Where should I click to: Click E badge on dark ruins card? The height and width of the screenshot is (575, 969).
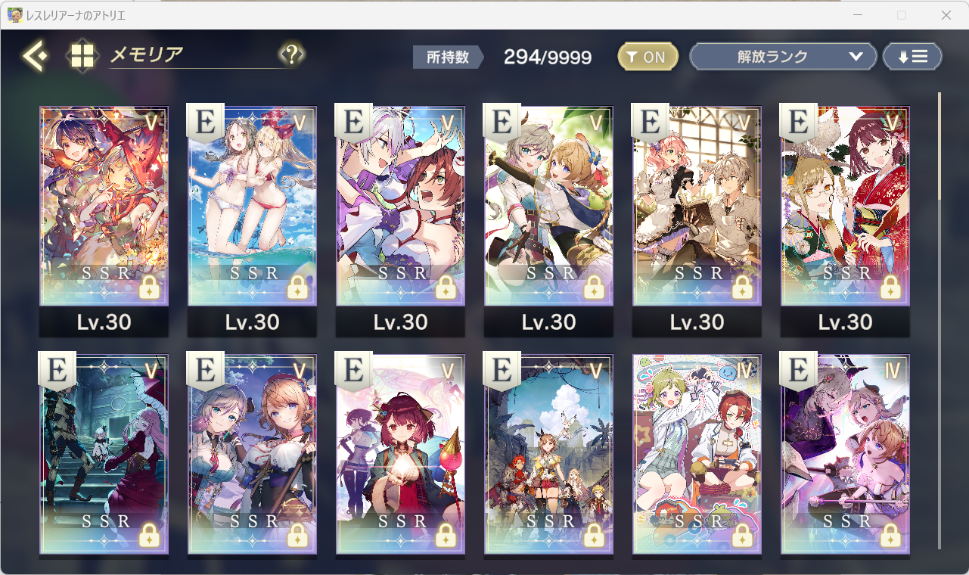[x=57, y=371]
